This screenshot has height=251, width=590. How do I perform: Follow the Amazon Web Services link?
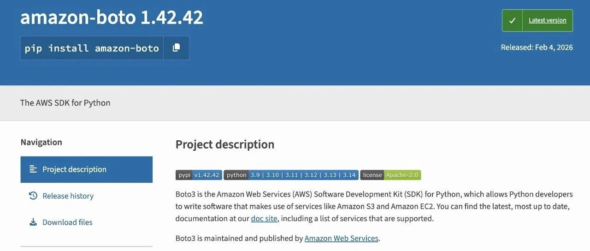pyautogui.click(x=342, y=239)
